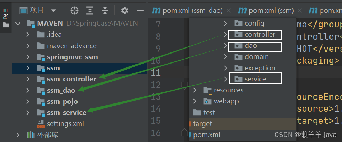Click the locate/select opened file target icon
Viewport: 342px width, 142px height.
(x=74, y=10)
